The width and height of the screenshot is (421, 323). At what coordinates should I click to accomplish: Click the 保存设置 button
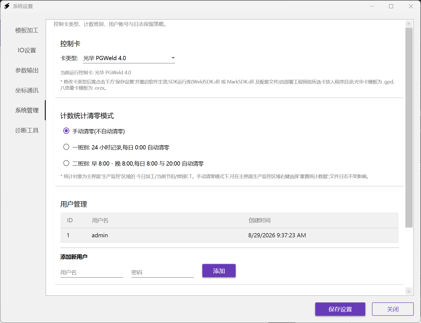pos(340,309)
